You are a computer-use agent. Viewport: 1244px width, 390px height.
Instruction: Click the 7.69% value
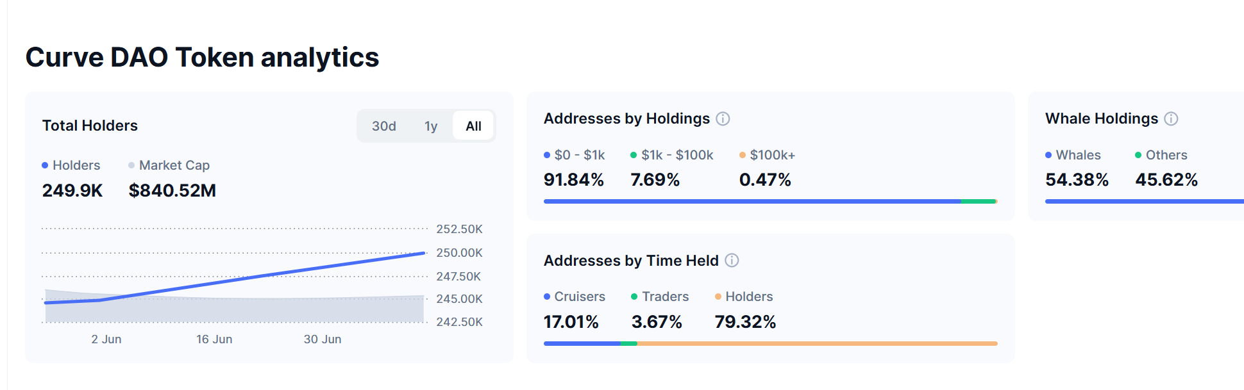click(x=655, y=180)
